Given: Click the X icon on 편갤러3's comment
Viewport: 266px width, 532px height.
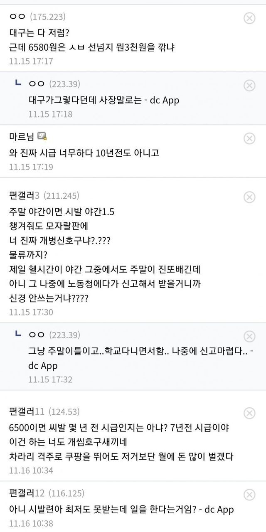Looking at the screenshot, I should [249, 197].
